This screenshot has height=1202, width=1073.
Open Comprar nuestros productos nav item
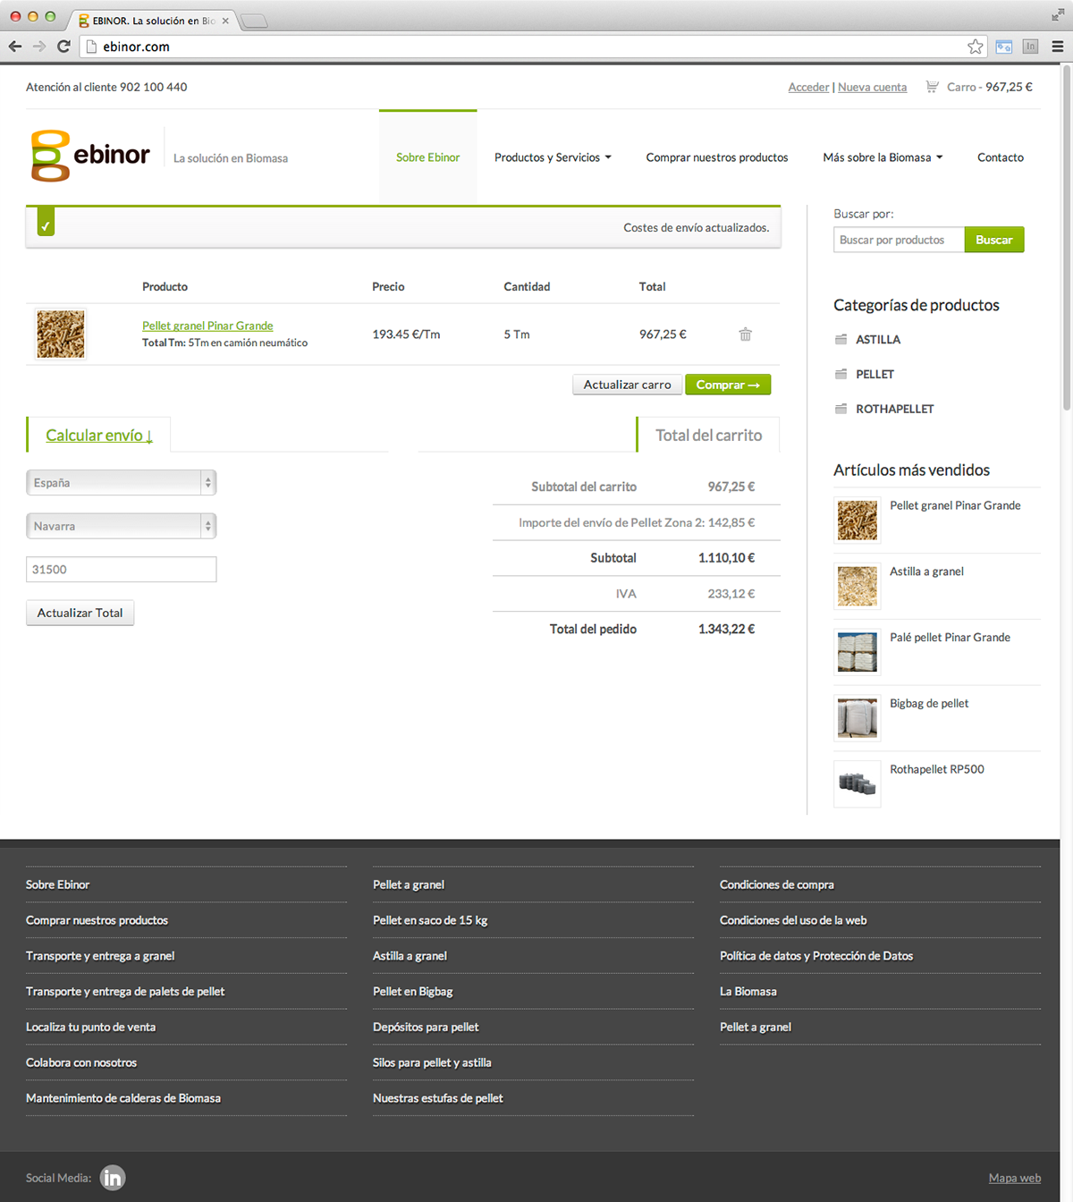pyautogui.click(x=717, y=157)
